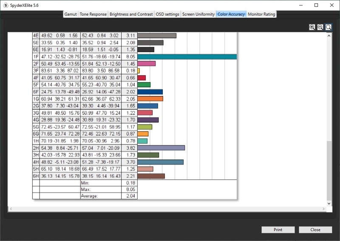This screenshot has height=241, width=340.
Task: Click row label 4E
Action: point(36,36)
